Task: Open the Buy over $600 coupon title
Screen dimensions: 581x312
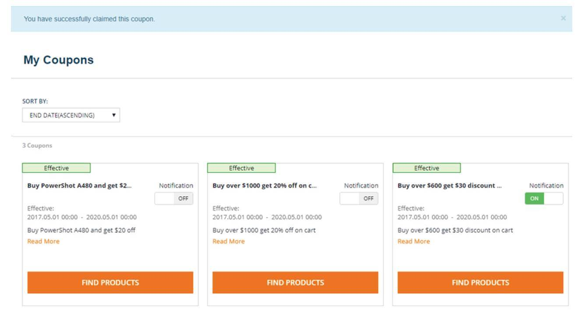Action: click(x=450, y=186)
